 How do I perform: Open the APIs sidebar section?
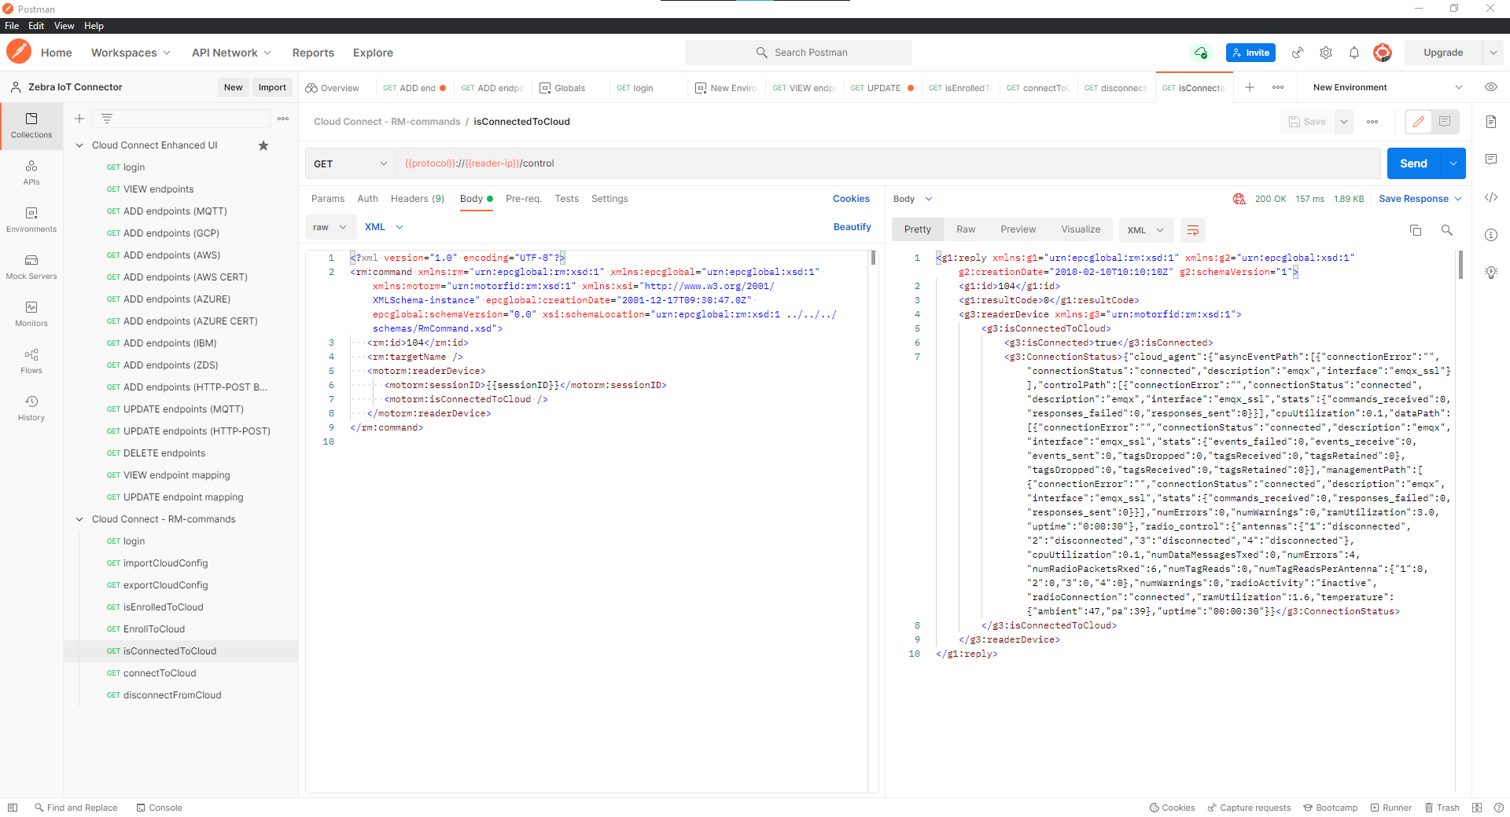click(31, 173)
